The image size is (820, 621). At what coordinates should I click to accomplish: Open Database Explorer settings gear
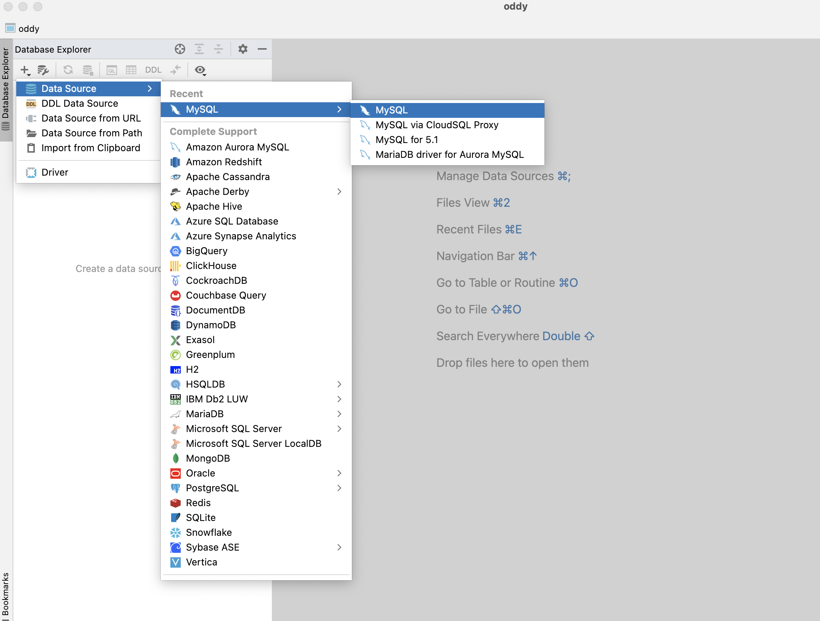click(x=243, y=49)
